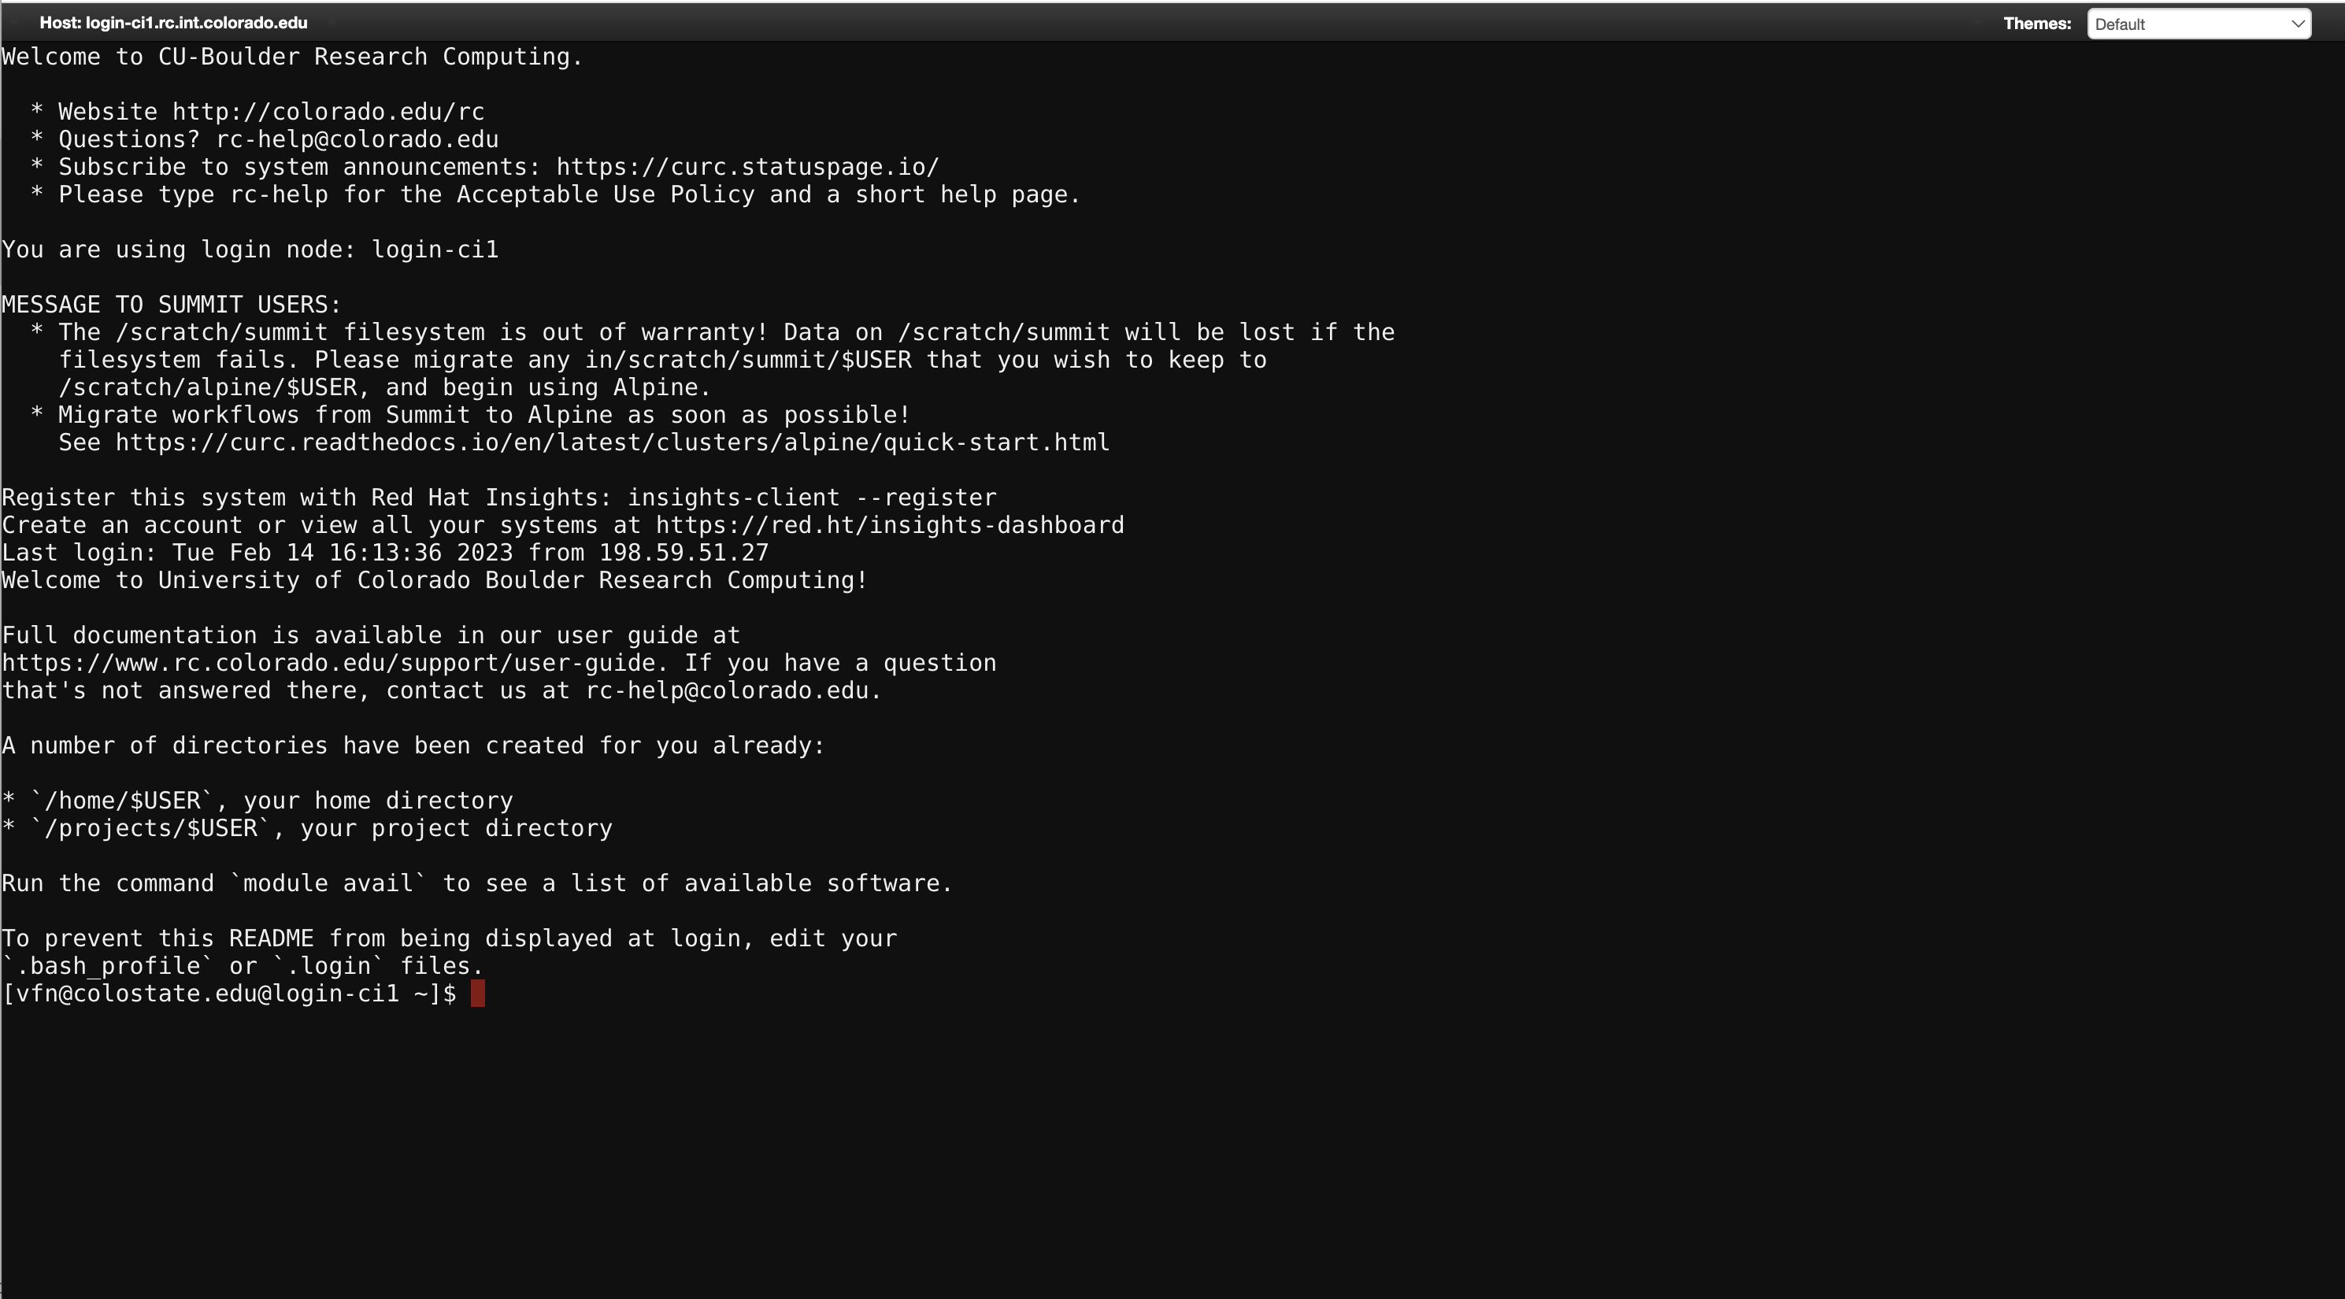Screen dimensions: 2345x1299
Task: Click the https://red.ht/insights-dashboard URL
Action: click(889, 525)
